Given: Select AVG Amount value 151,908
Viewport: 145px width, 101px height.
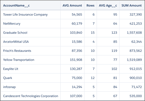Looking at the screenshot, I should [x=76, y=60].
